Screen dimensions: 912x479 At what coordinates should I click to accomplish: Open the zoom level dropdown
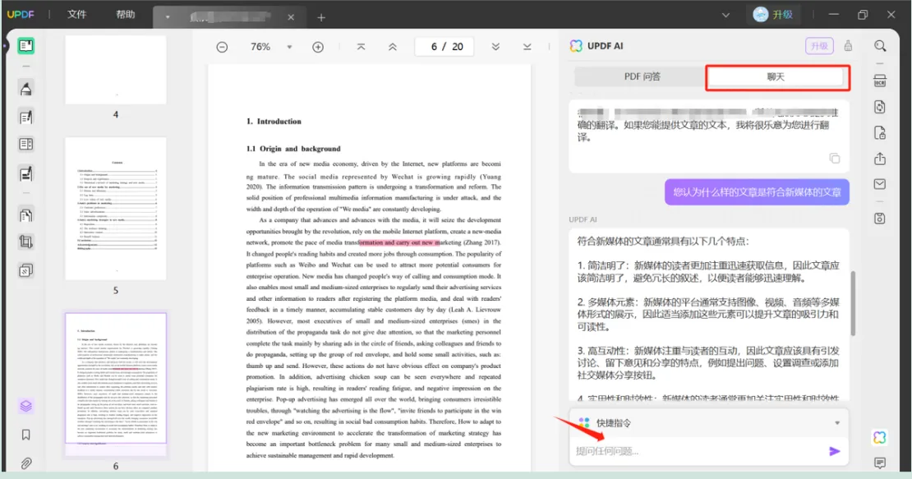click(x=289, y=47)
